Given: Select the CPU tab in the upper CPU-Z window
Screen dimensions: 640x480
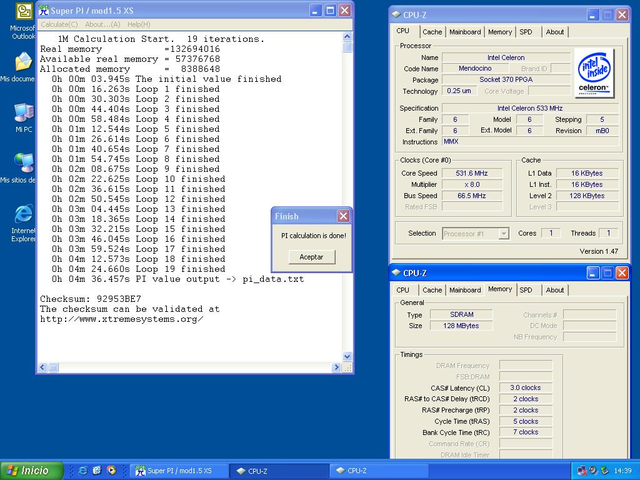Looking at the screenshot, I should [x=403, y=31].
